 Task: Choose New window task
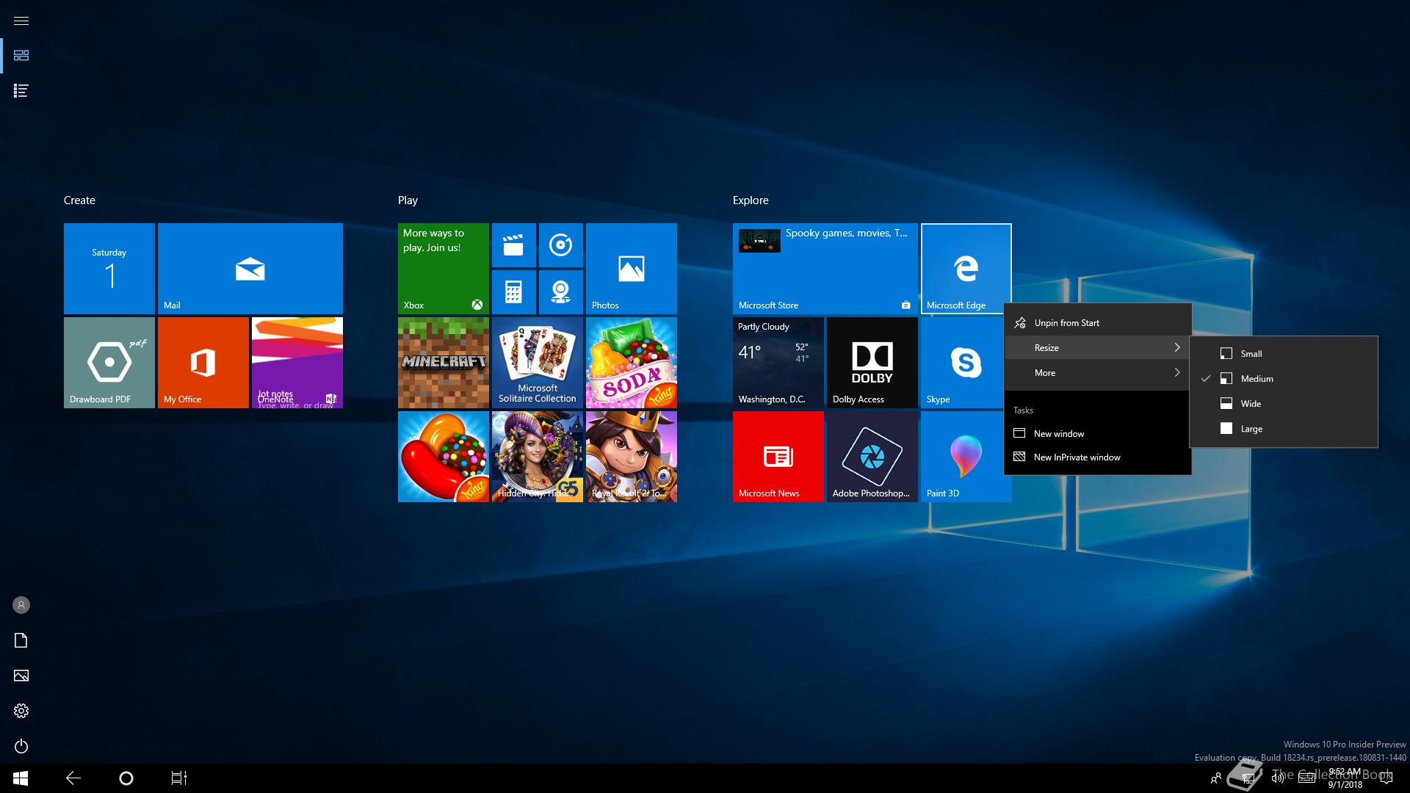1098,433
